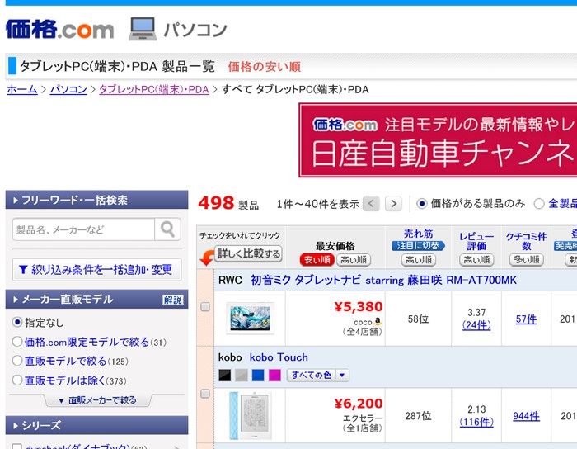577x449 pixels.
Task: Collapse フリーワード・一括検索 panel header
Action: click(x=96, y=200)
